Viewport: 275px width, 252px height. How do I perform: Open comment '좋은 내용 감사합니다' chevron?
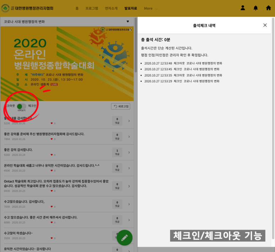(129, 121)
